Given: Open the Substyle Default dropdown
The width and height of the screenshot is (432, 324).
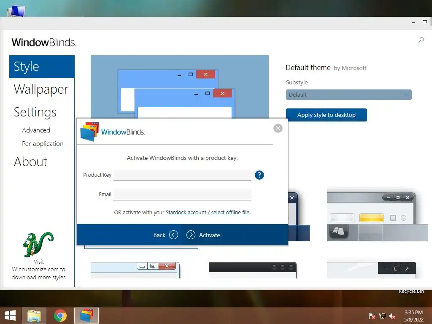Looking at the screenshot, I should 348,95.
